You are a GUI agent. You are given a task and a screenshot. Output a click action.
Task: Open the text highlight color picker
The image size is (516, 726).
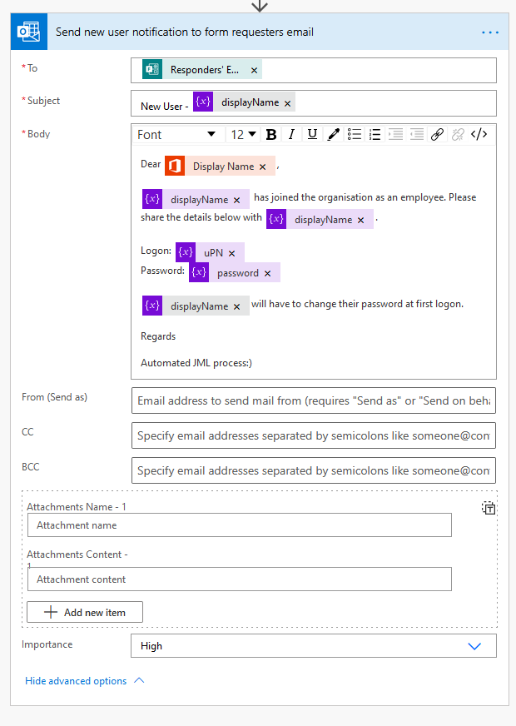tap(333, 135)
